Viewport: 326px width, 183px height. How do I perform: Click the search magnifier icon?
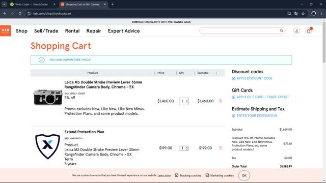coord(282,30)
